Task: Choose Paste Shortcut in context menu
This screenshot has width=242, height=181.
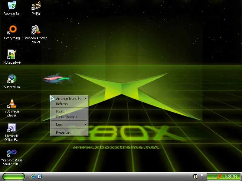Action: 69,117
